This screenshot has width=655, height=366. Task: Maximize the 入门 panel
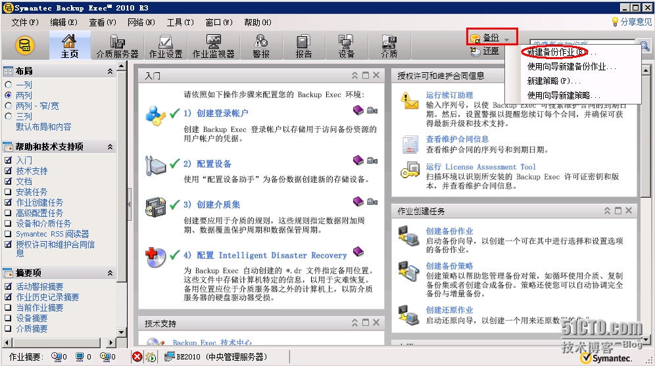pyautogui.click(x=366, y=76)
